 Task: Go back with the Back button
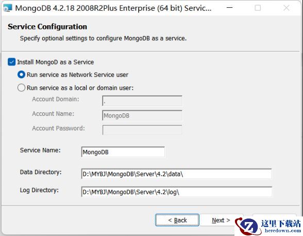pyautogui.click(x=177, y=220)
